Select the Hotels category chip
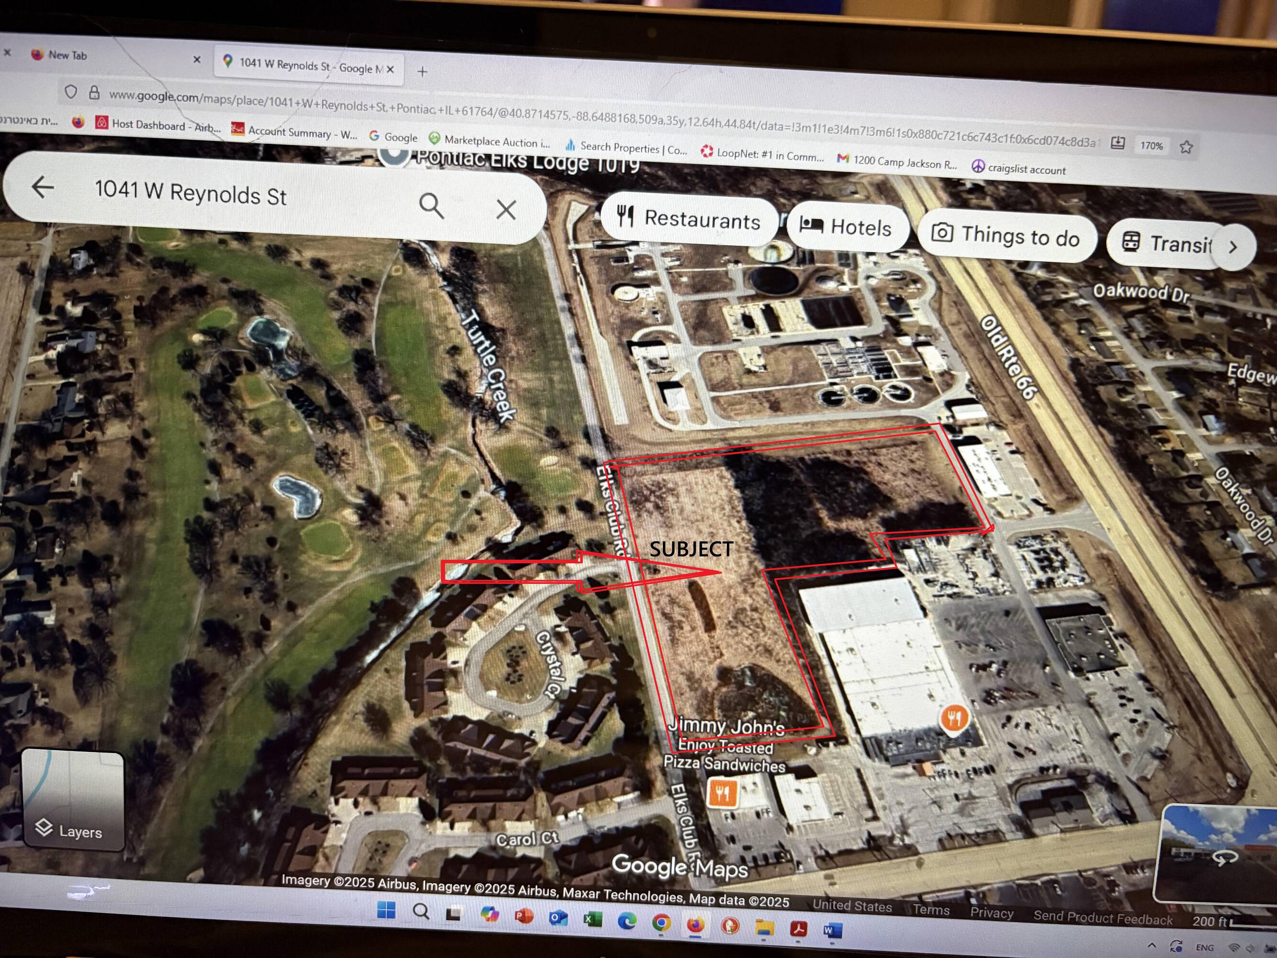This screenshot has width=1277, height=958. click(x=847, y=228)
